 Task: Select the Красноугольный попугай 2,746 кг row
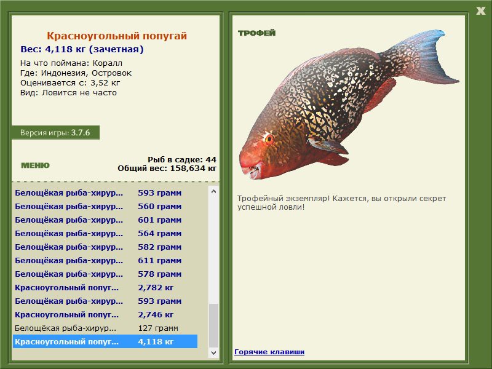click(105, 314)
